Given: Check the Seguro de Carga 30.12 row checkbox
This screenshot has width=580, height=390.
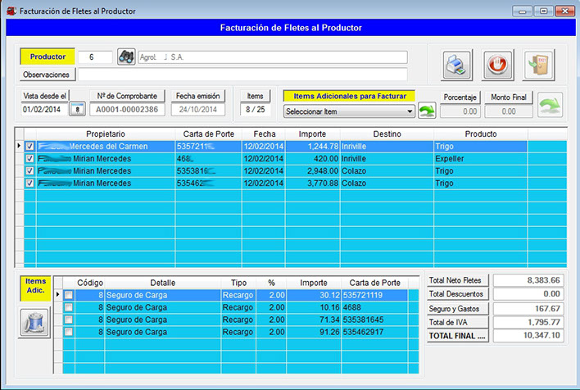Looking at the screenshot, I should point(69,295).
